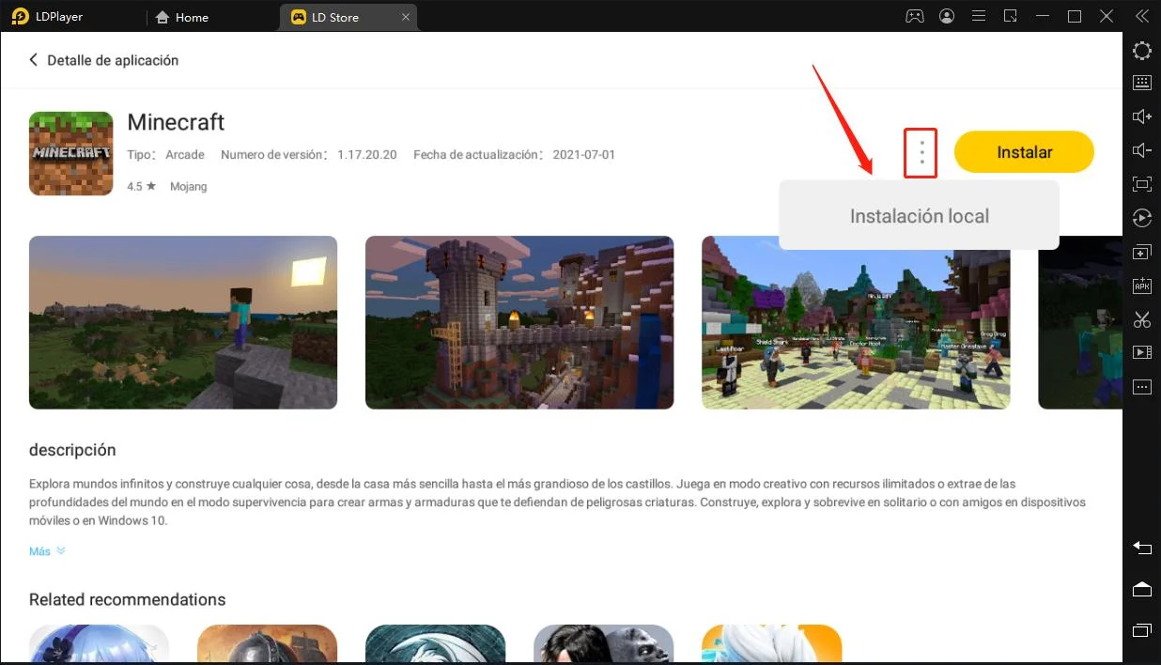Screen dimensions: 1161x665
Task: Take a screenshot with the scissors icon
Action: coord(1142,319)
